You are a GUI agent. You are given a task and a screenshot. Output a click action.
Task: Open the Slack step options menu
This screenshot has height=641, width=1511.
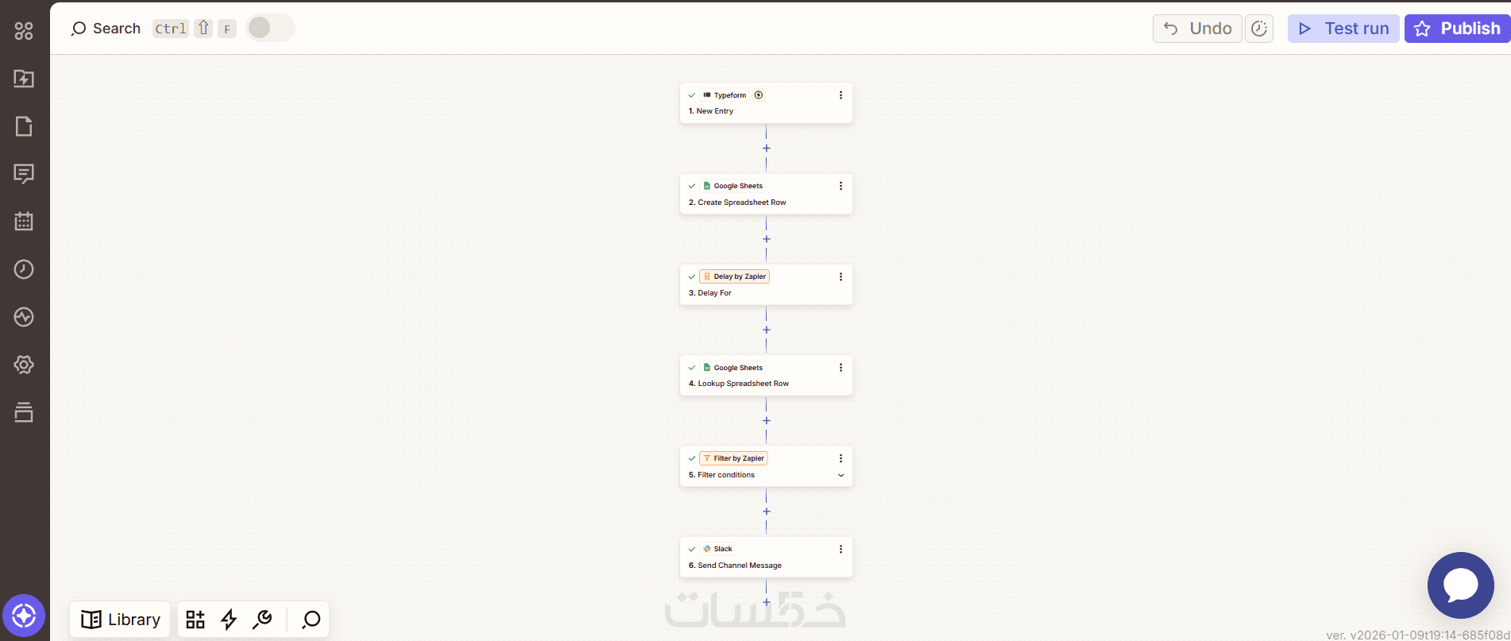click(841, 549)
